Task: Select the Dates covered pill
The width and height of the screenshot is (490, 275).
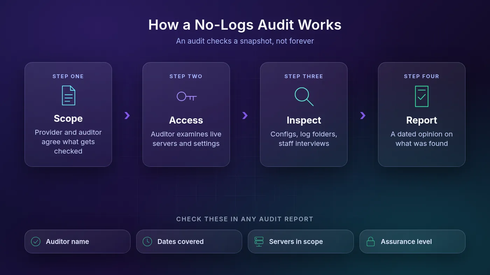Action: pos(189,241)
